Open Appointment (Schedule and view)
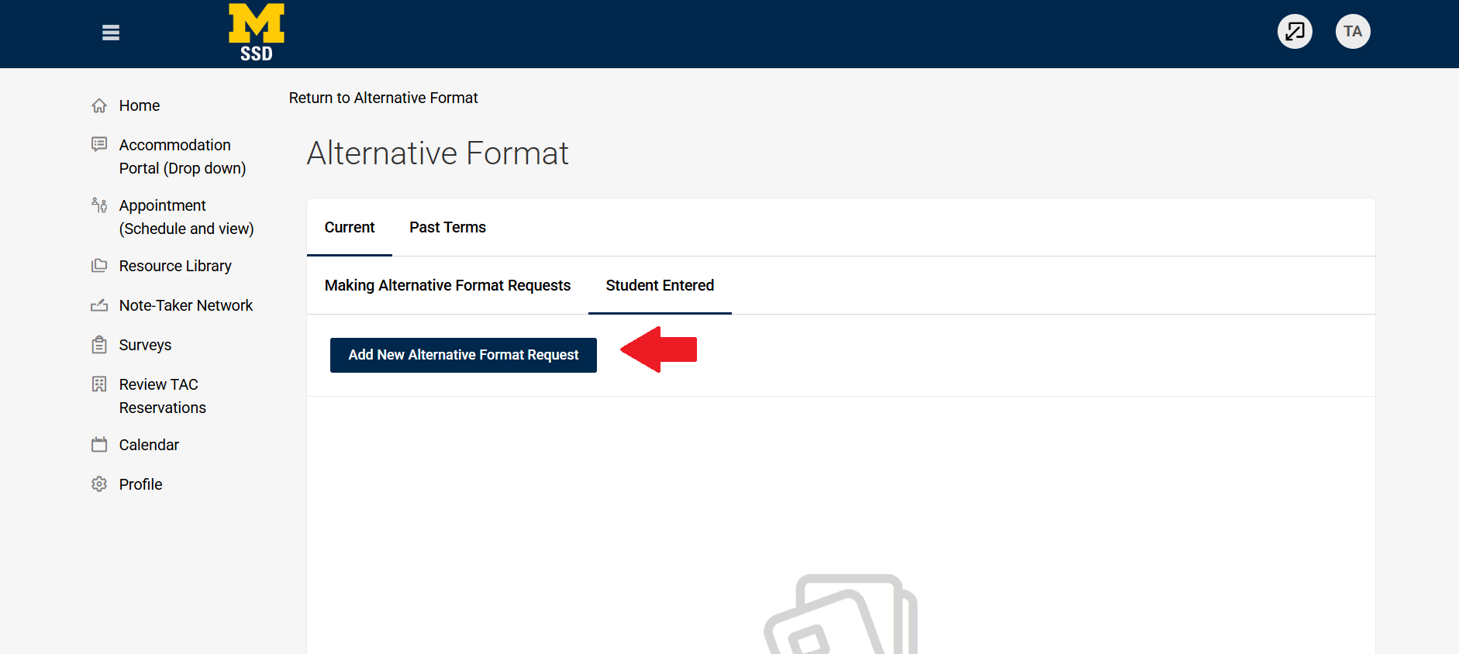Image resolution: width=1459 pixels, height=654 pixels. click(186, 217)
